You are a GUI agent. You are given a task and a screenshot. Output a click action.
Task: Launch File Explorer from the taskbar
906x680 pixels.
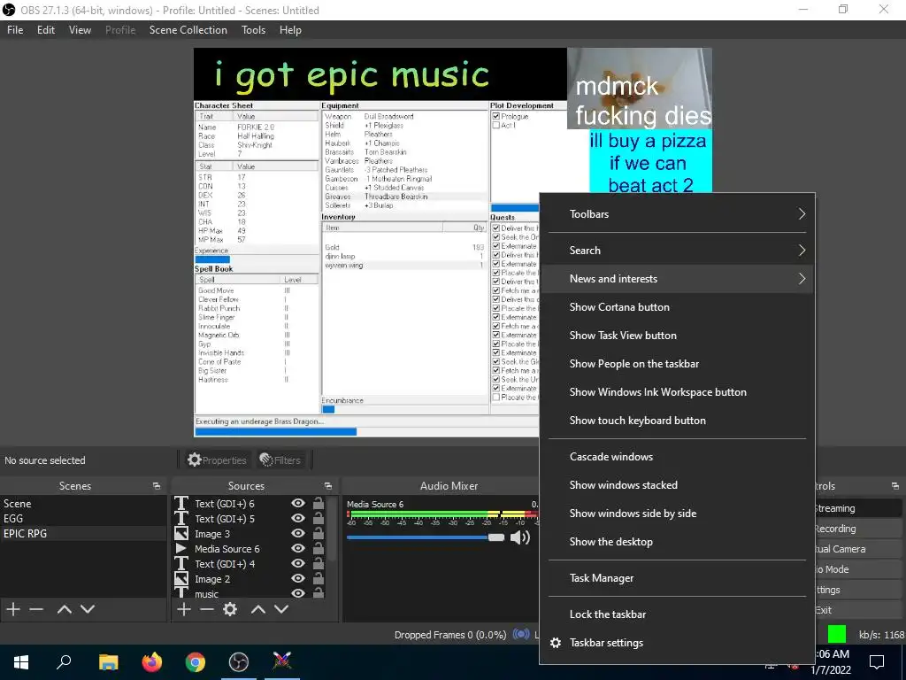click(x=108, y=661)
